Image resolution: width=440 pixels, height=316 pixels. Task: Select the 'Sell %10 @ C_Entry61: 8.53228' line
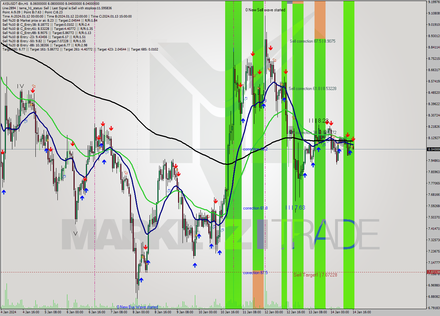click(x=47, y=29)
